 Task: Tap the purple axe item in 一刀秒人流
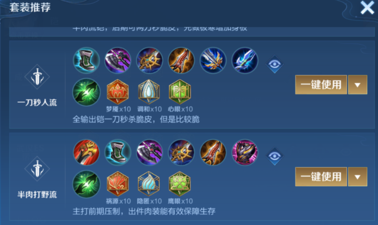pos(118,61)
